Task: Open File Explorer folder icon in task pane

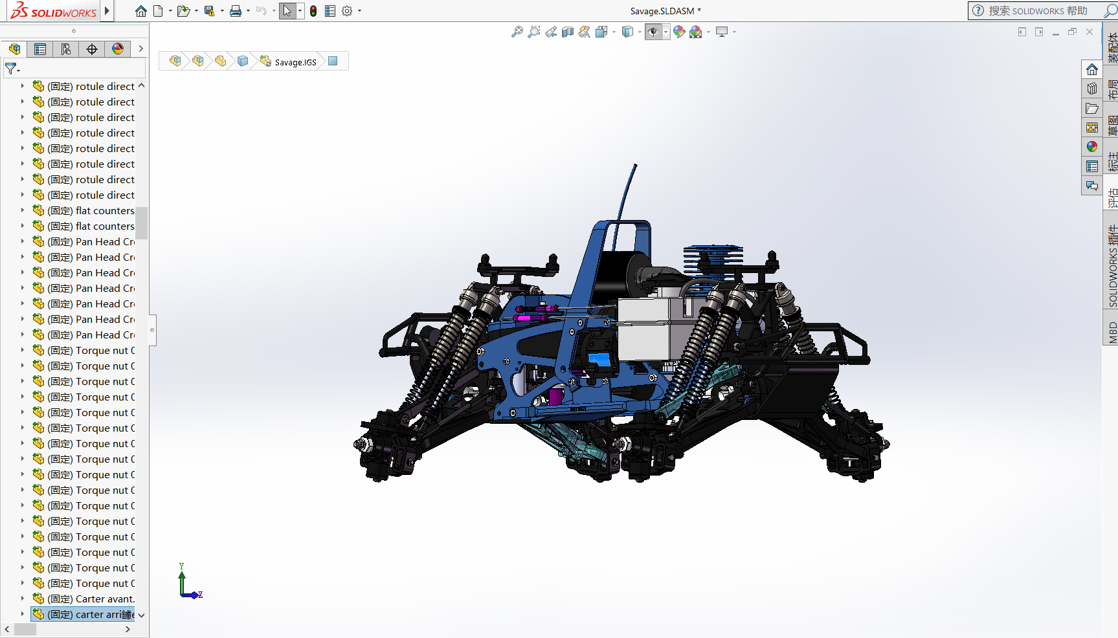Action: click(1092, 108)
